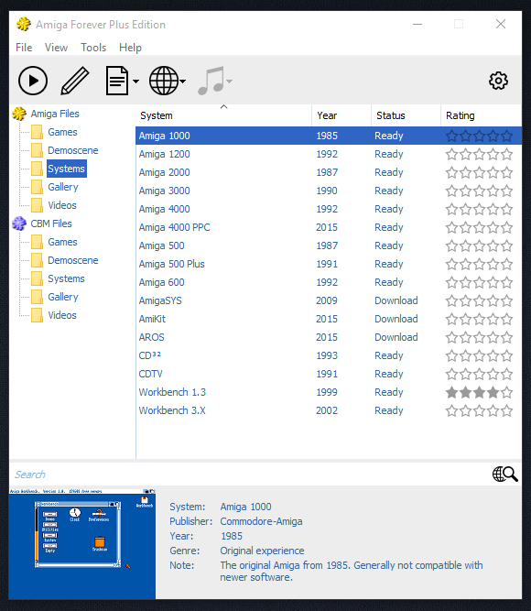Open the document icon dropdown arrow
The width and height of the screenshot is (531, 611).
[x=135, y=82]
